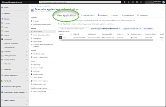Open Sign-in logs under Activity
The width and height of the screenshot is (166, 107).
[37, 65]
